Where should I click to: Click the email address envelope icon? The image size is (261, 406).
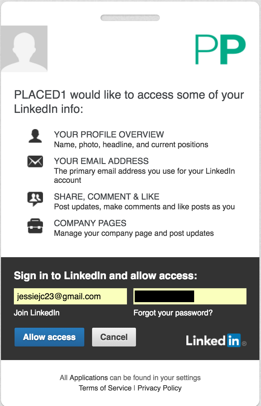35,161
